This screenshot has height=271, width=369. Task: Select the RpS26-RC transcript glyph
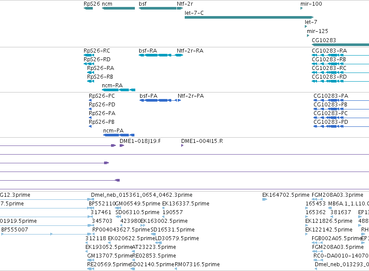(x=89, y=55)
